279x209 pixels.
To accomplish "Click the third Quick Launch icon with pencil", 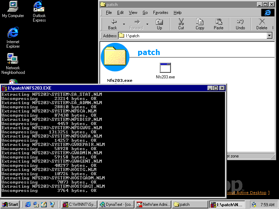I will [44, 204].
